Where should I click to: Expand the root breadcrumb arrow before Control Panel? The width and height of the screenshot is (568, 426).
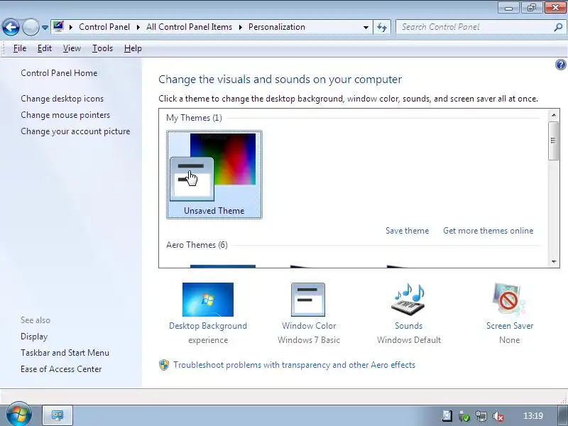(71, 27)
